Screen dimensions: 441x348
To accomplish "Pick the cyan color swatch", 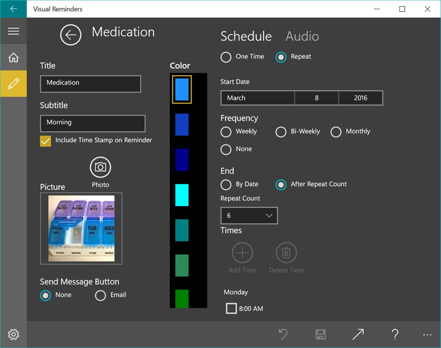I will tap(181, 195).
